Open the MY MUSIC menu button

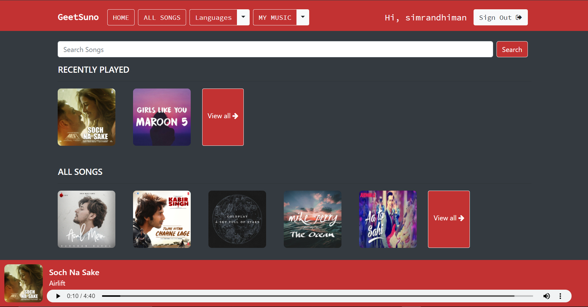tap(275, 17)
